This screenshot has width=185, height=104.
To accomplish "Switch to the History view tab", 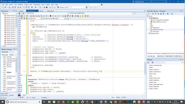I will 124,97.
